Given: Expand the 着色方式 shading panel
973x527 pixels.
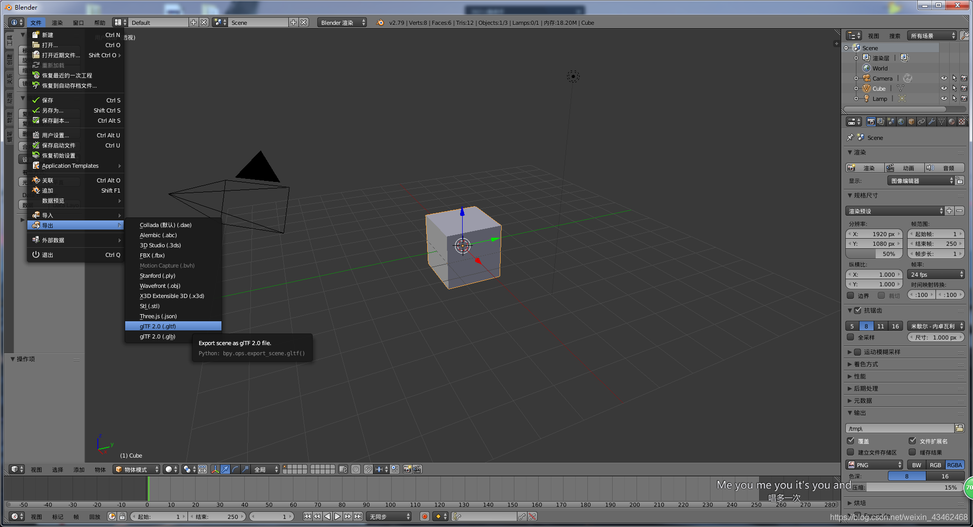Looking at the screenshot, I should (866, 364).
